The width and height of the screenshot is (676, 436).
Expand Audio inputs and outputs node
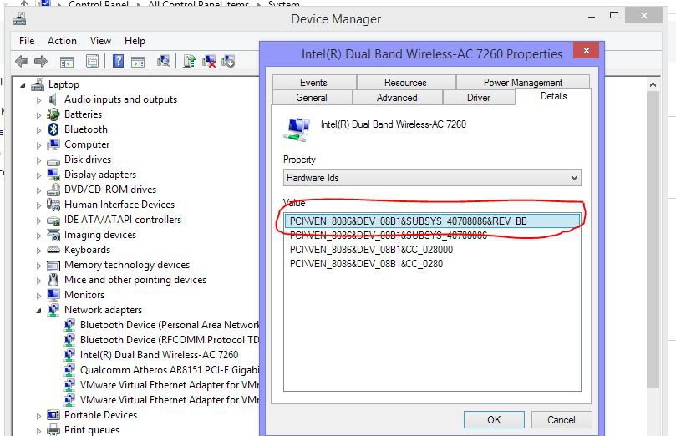[x=38, y=100]
